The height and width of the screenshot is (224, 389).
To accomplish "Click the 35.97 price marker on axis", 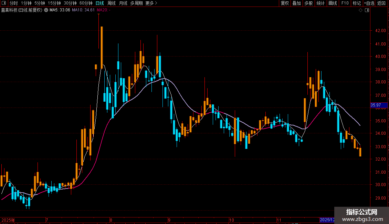I will 379,105.
